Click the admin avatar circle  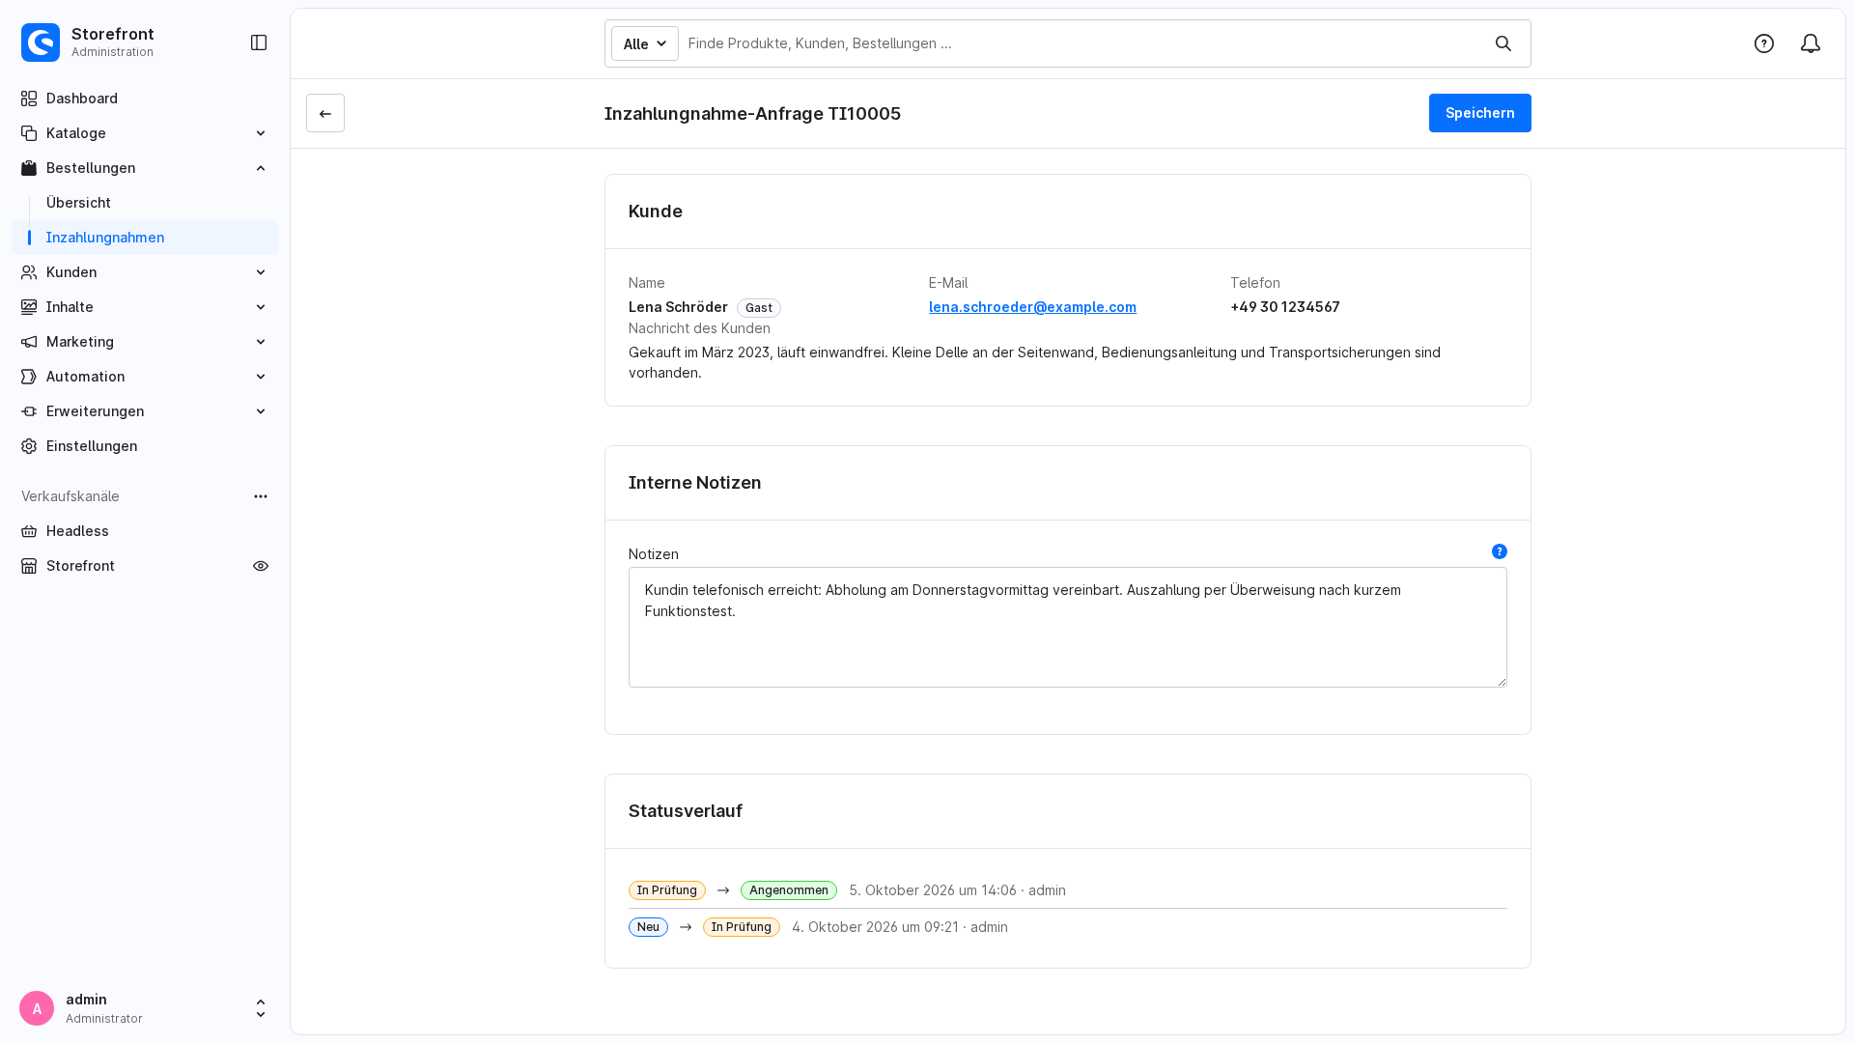click(x=37, y=1008)
